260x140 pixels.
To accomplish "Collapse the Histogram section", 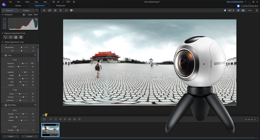I will coord(3,15).
